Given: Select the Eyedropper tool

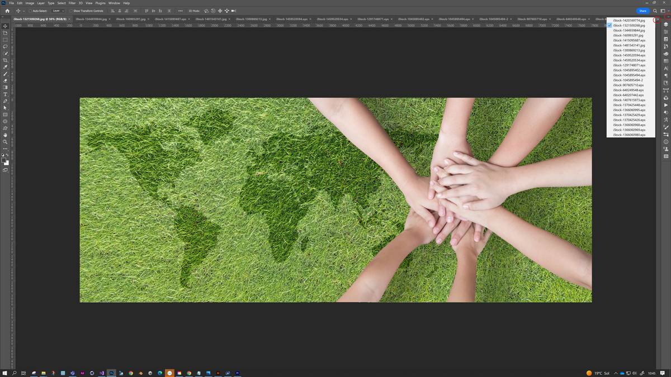Looking at the screenshot, I should [x=5, y=68].
